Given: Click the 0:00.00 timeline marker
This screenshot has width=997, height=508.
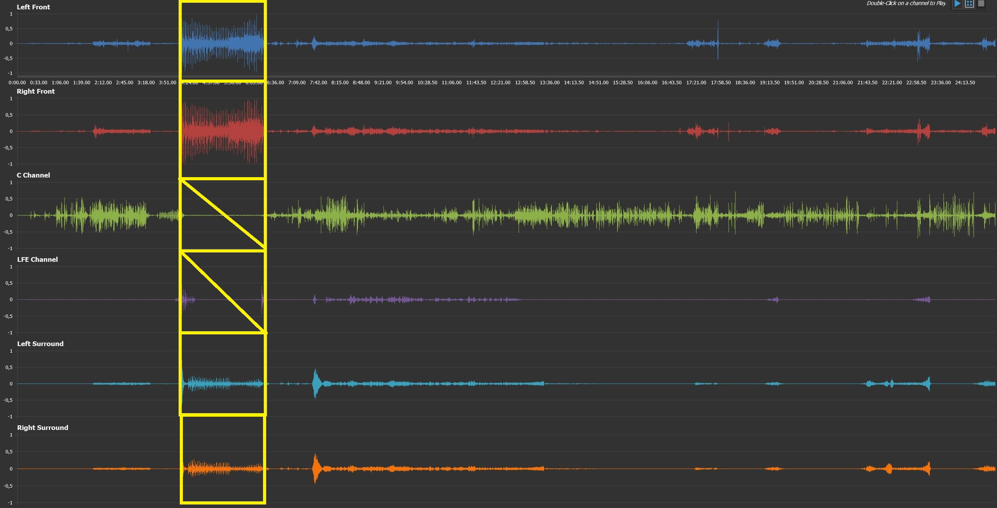Looking at the screenshot, I should coord(17,83).
